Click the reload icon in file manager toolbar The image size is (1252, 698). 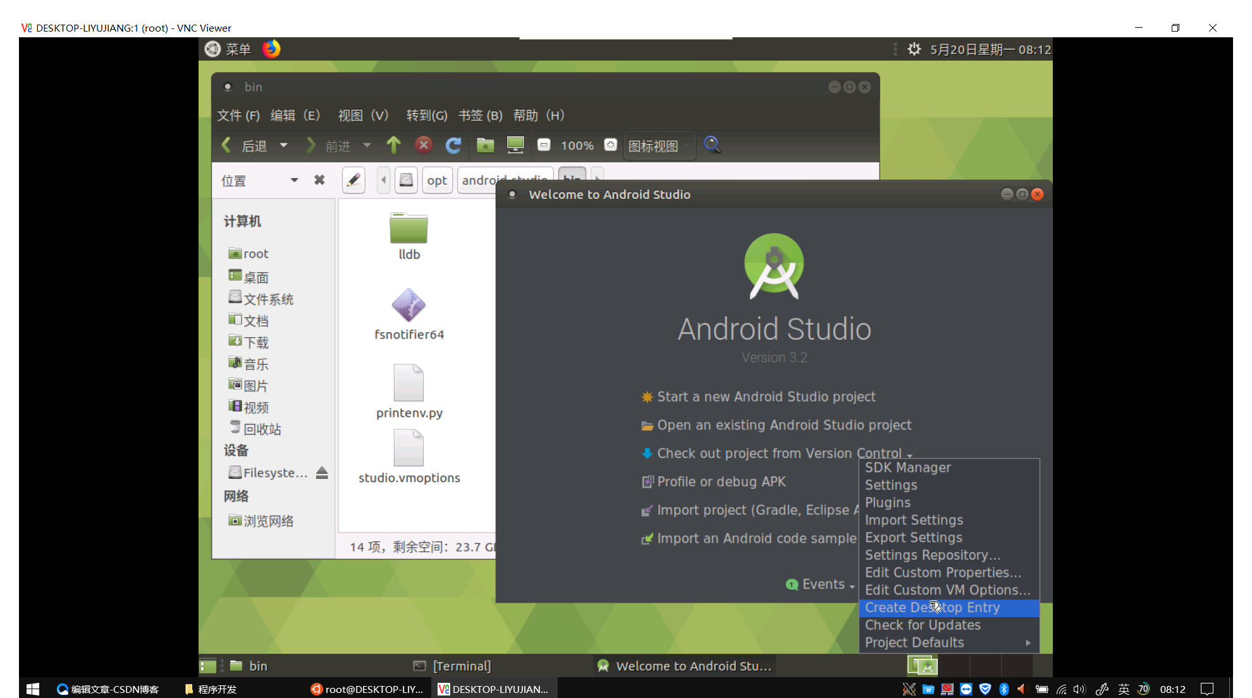pyautogui.click(x=453, y=145)
